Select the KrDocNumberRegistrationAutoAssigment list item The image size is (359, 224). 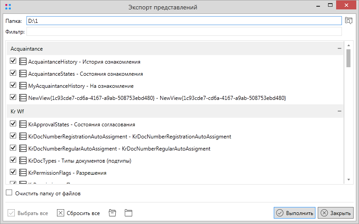click(x=130, y=137)
